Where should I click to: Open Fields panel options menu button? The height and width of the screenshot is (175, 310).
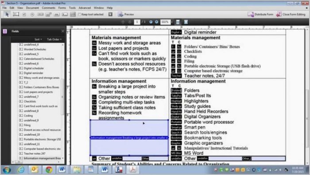pyautogui.click(x=63, y=31)
